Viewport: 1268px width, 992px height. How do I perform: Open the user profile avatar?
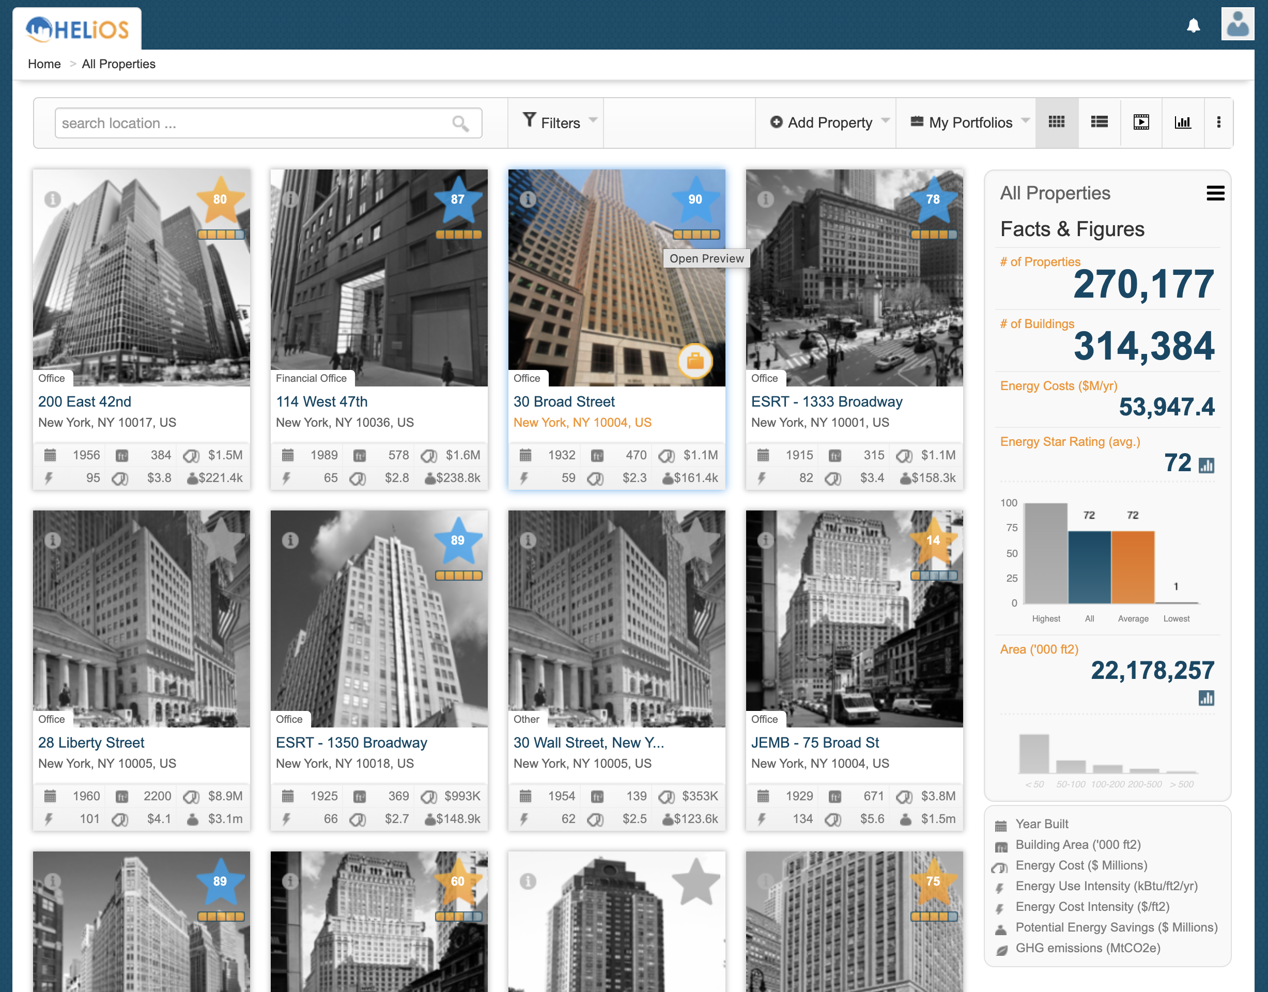[x=1237, y=24]
